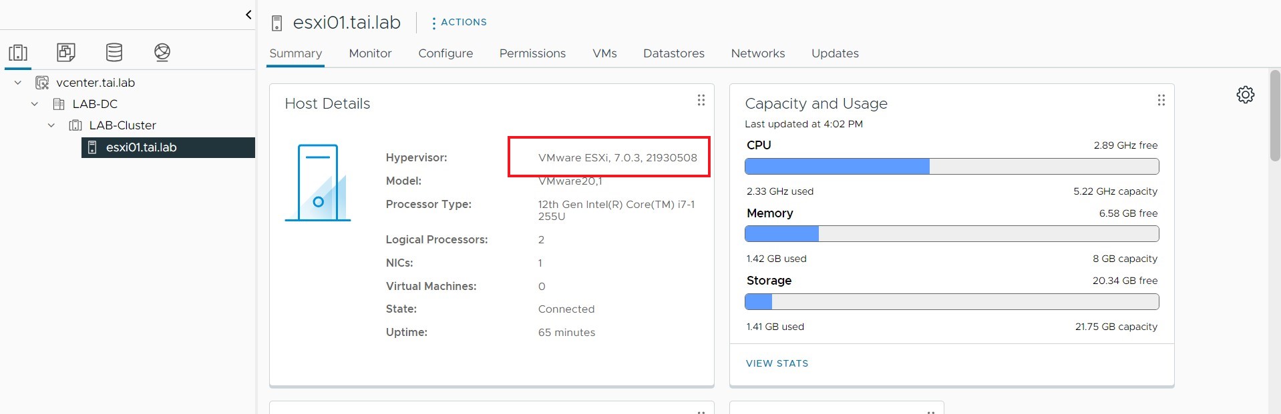Click the Capacity and Usage card title
Image resolution: width=1281 pixels, height=414 pixels.
pos(816,104)
